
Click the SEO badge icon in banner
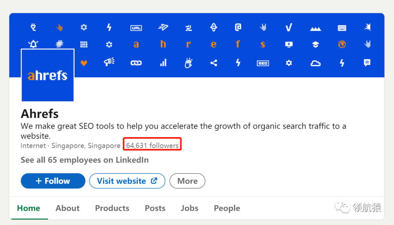263,63
